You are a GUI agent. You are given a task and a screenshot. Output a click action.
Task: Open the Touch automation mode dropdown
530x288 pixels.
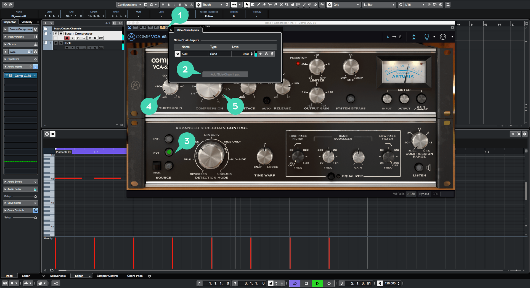pos(212,5)
